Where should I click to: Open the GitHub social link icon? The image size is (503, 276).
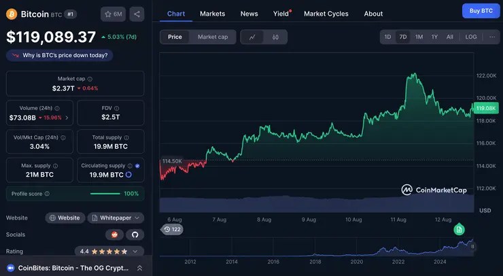(x=134, y=235)
